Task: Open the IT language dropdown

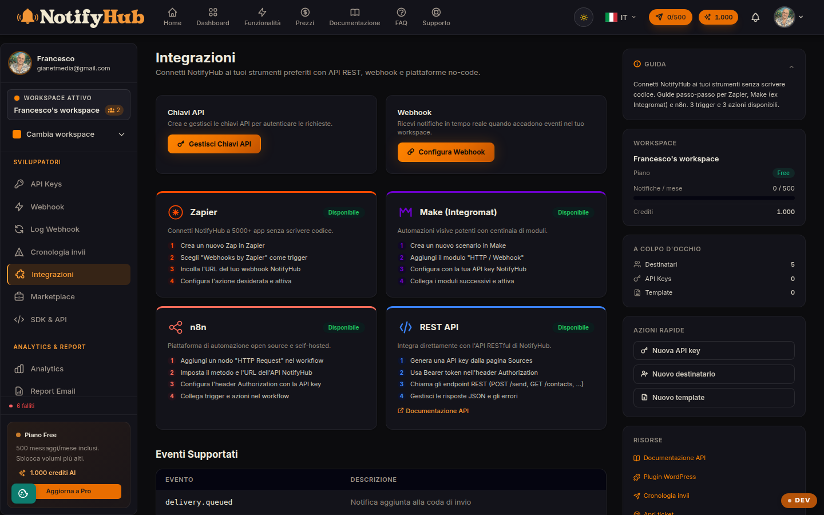Action: pyautogui.click(x=621, y=17)
